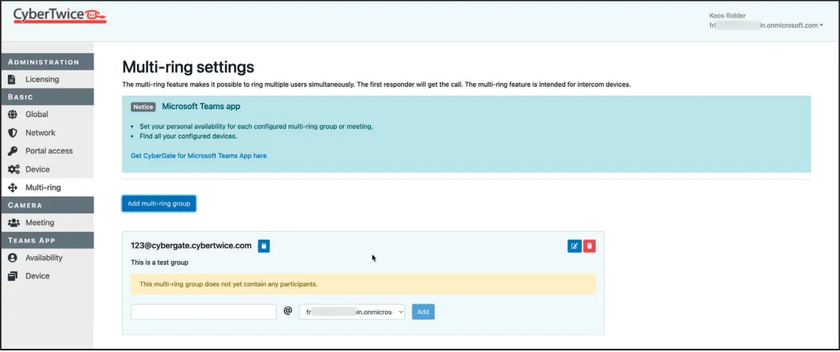The image size is (840, 352).
Task: Click the Notice badge
Action: point(143,107)
